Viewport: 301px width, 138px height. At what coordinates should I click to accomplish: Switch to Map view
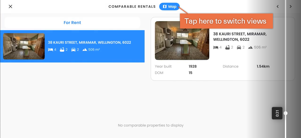pyautogui.click(x=169, y=7)
